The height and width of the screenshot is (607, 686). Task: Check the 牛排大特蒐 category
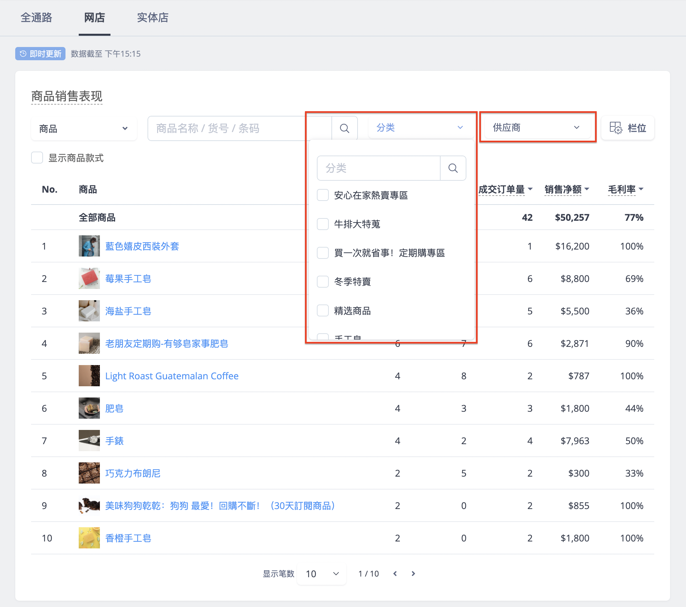click(323, 224)
